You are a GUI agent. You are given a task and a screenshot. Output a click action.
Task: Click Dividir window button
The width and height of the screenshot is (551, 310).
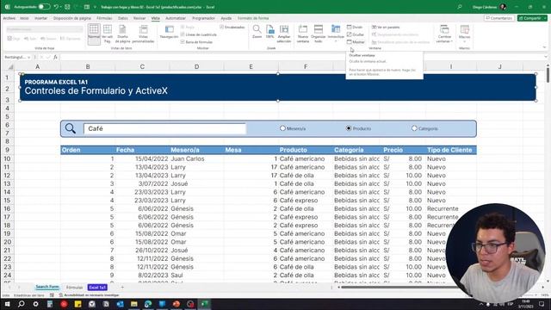click(355, 27)
